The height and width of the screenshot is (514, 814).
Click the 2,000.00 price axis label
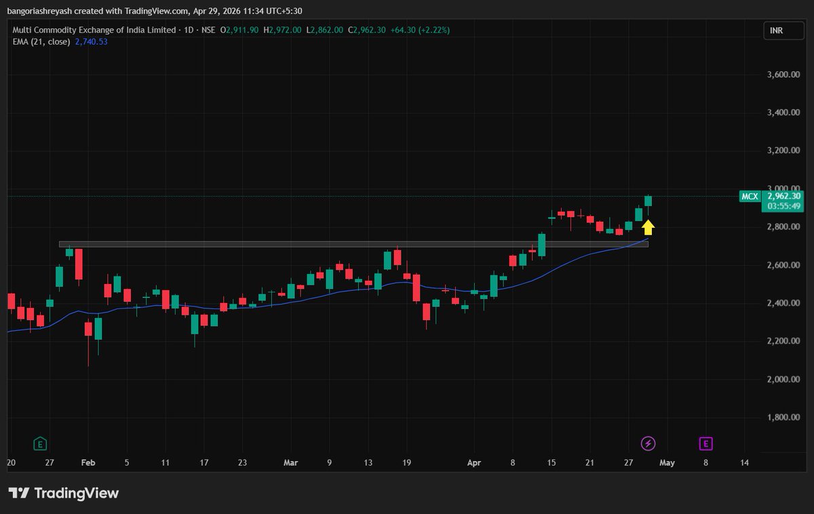tap(784, 379)
